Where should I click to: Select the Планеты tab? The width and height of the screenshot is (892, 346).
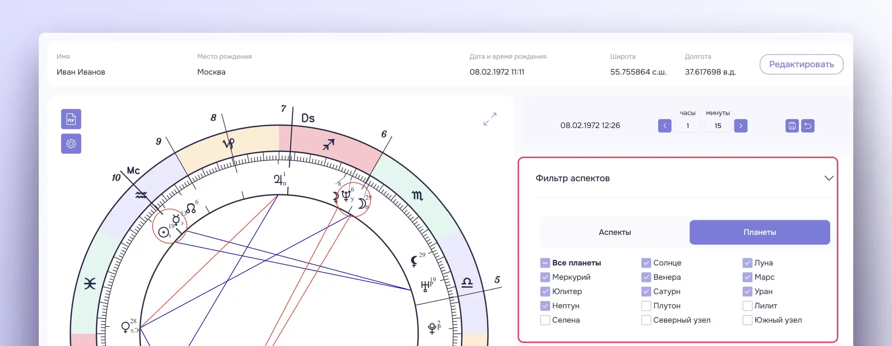[x=760, y=232]
